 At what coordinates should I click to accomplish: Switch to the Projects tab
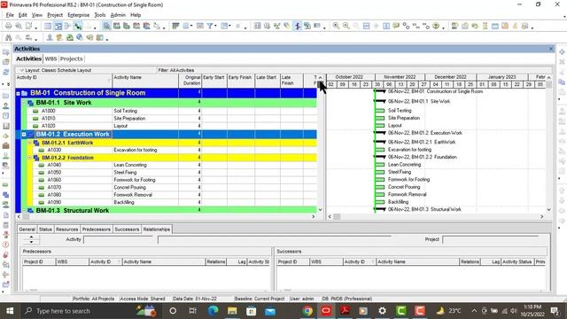click(71, 58)
